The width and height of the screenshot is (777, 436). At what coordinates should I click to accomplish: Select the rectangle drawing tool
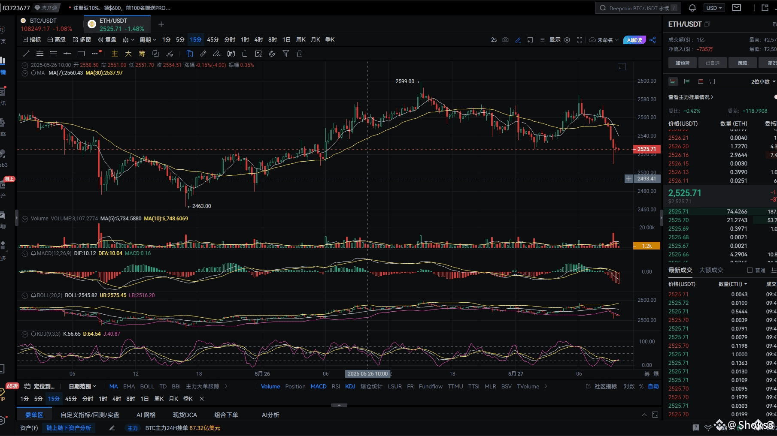pos(81,54)
